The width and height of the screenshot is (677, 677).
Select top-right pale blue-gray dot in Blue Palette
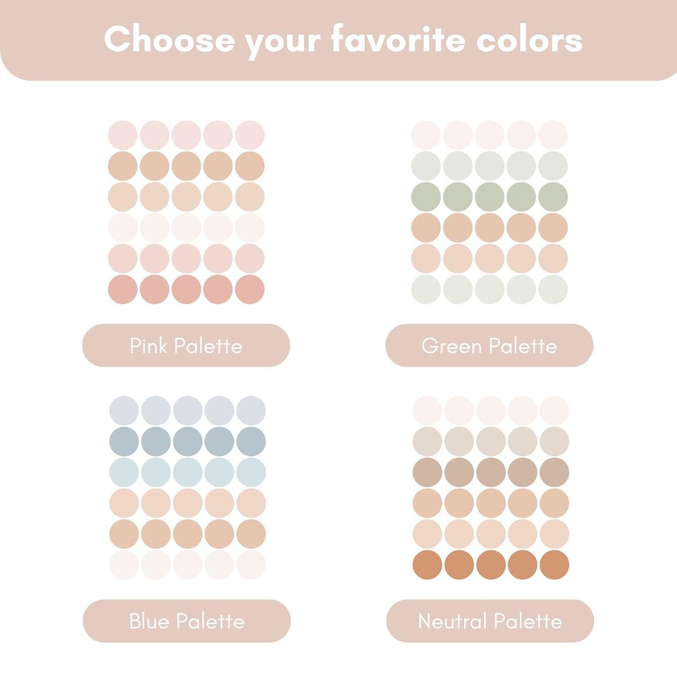(x=251, y=410)
